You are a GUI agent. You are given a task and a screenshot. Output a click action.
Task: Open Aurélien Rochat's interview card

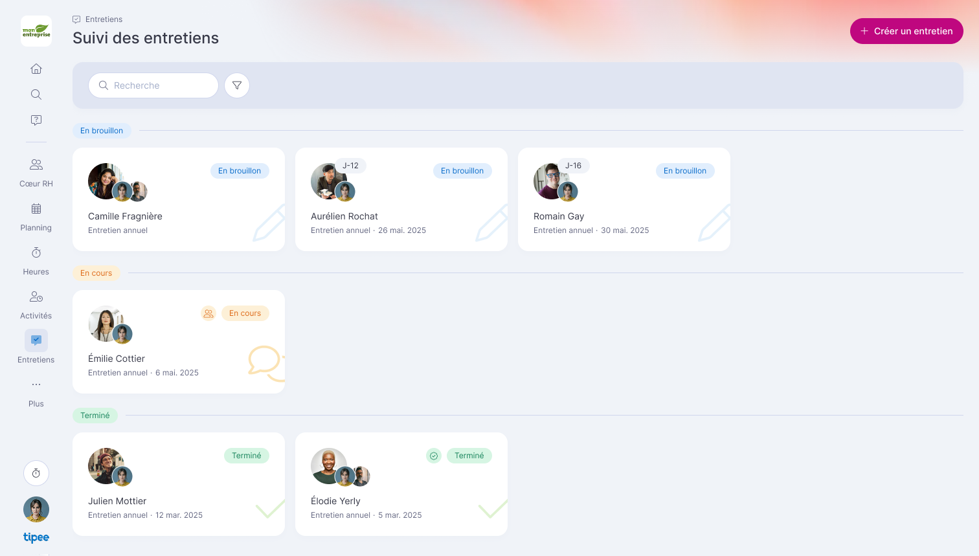401,199
